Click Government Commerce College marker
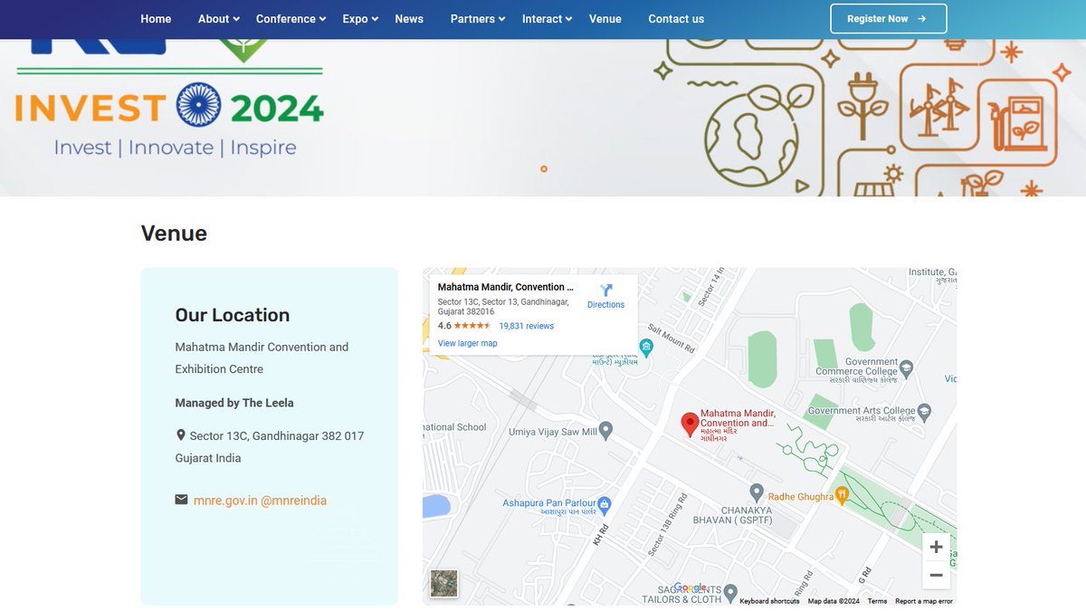The width and height of the screenshot is (1086, 611). pyautogui.click(x=907, y=368)
